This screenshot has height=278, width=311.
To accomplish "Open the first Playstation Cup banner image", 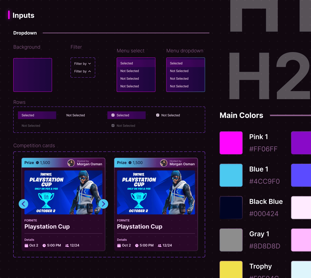I will point(64,192).
